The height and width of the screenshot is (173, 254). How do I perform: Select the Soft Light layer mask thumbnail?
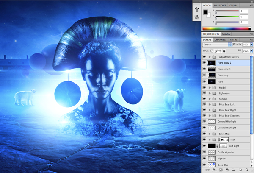[223, 146]
